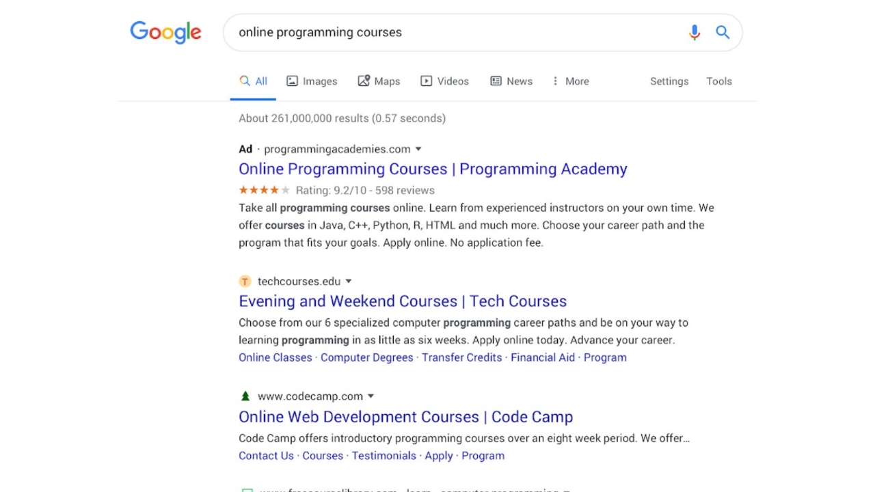Open the Videos results tab
Viewport: 875px width, 492px height.
[x=444, y=81]
